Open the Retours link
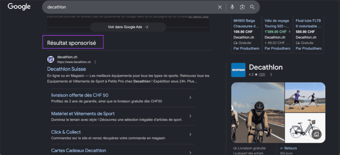340x155 pixels. point(289,148)
